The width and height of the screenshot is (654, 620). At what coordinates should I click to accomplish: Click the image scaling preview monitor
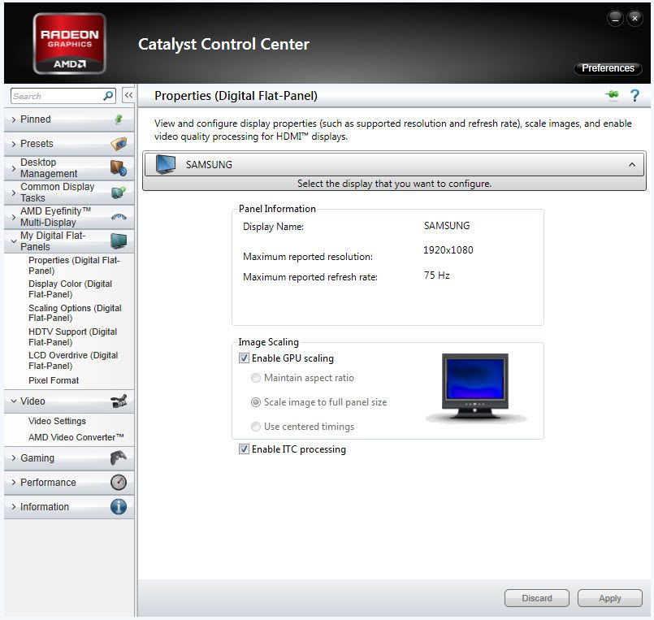475,387
